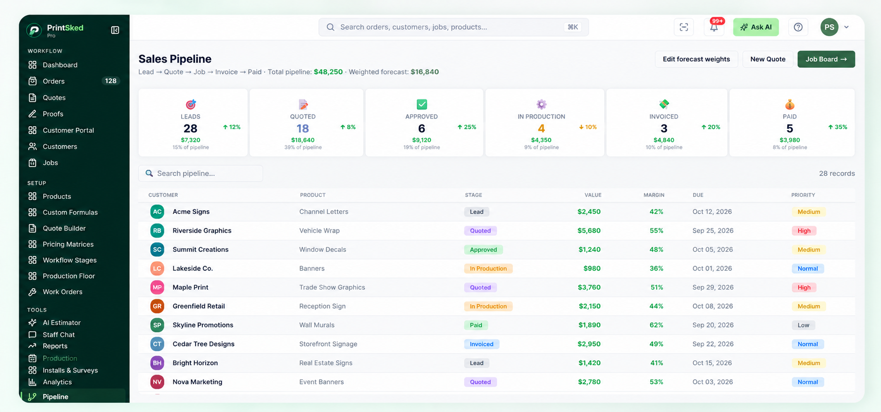
Task: Click the Low priority badge for Skyline Promotions
Action: pos(803,325)
